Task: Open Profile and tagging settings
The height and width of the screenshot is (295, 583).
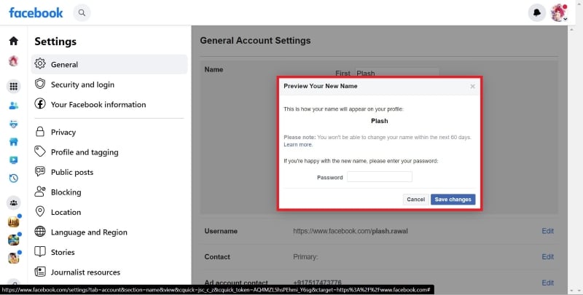Action: pyautogui.click(x=109, y=152)
